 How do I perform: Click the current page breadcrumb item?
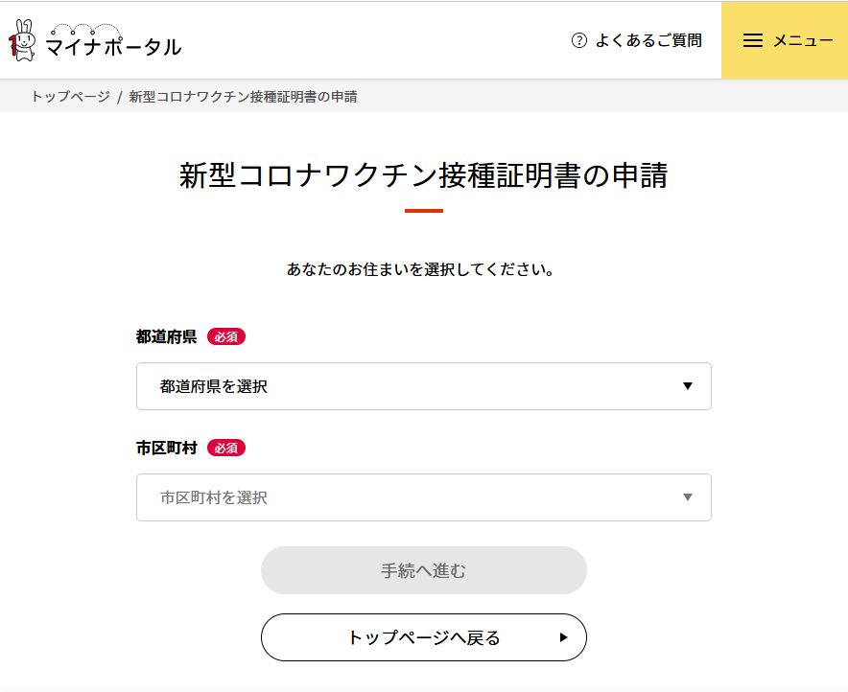tap(243, 97)
